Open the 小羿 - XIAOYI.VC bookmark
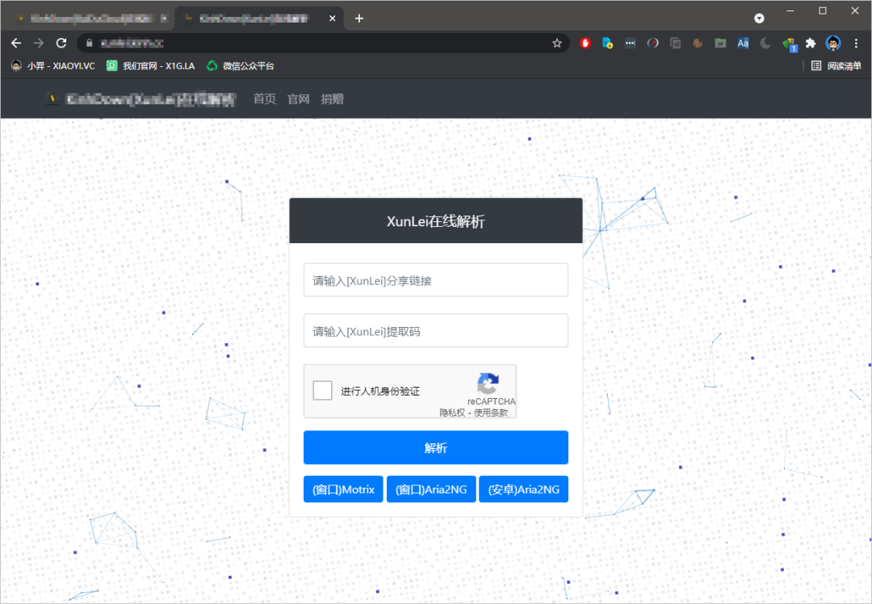This screenshot has height=604, width=872. click(x=53, y=65)
